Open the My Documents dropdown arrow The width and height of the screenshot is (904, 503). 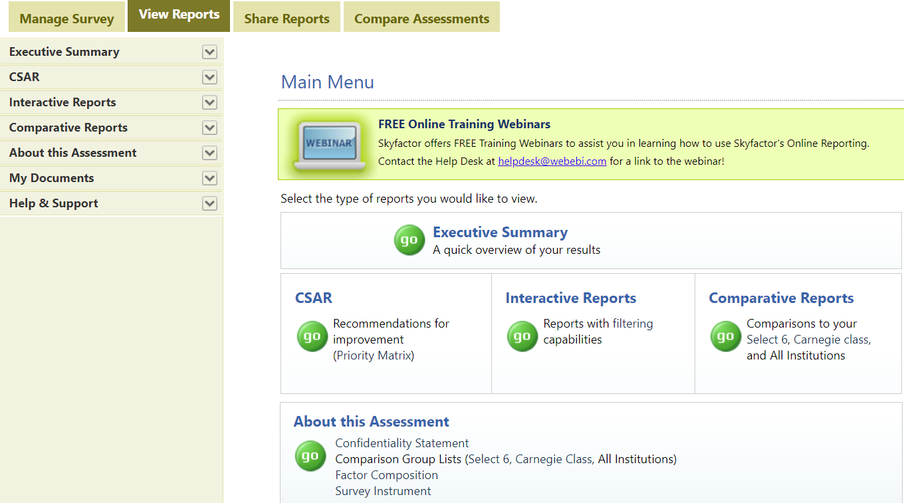pyautogui.click(x=209, y=178)
